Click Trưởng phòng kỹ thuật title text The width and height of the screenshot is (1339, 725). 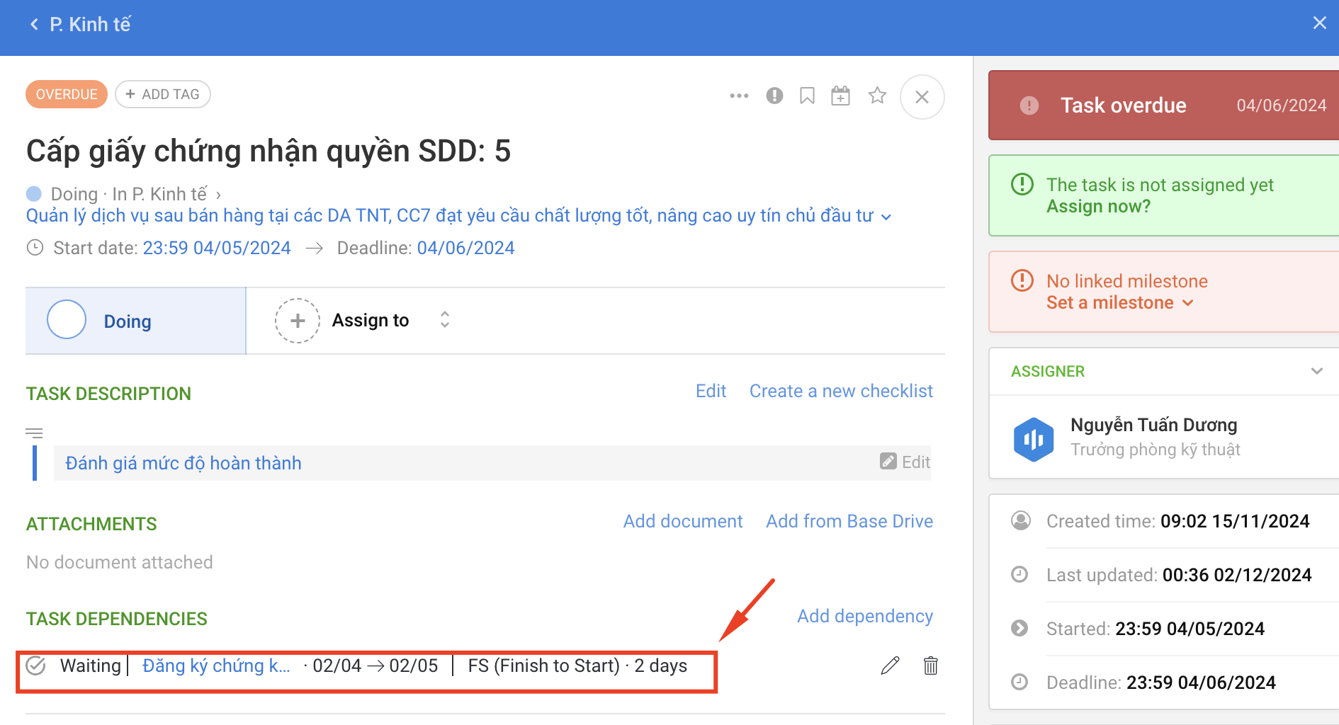[x=1156, y=450]
